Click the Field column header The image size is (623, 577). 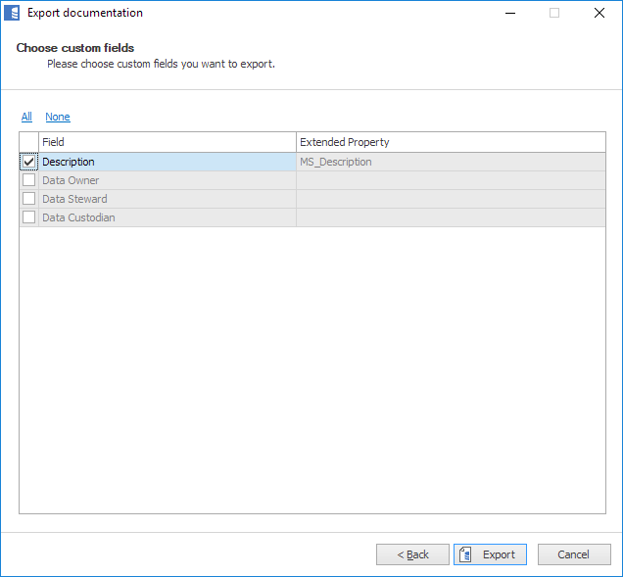coord(167,142)
